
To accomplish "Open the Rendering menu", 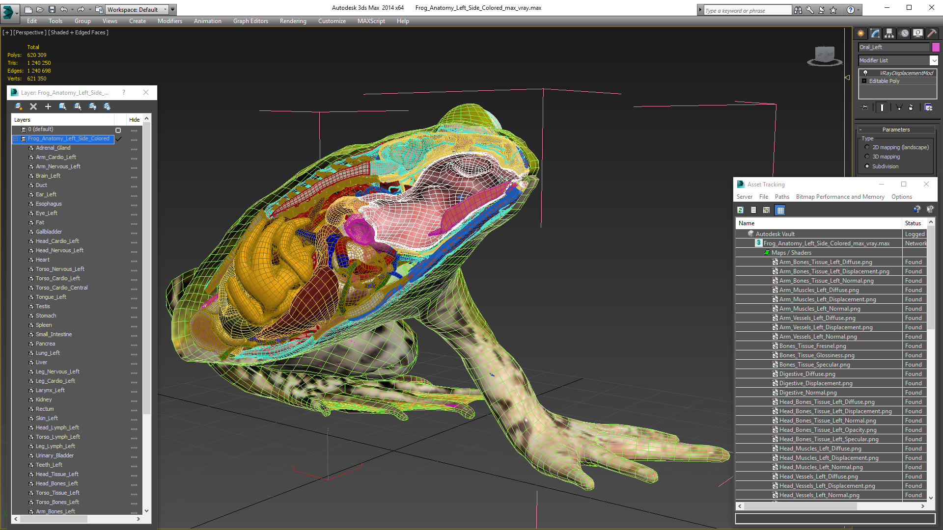I will point(293,21).
